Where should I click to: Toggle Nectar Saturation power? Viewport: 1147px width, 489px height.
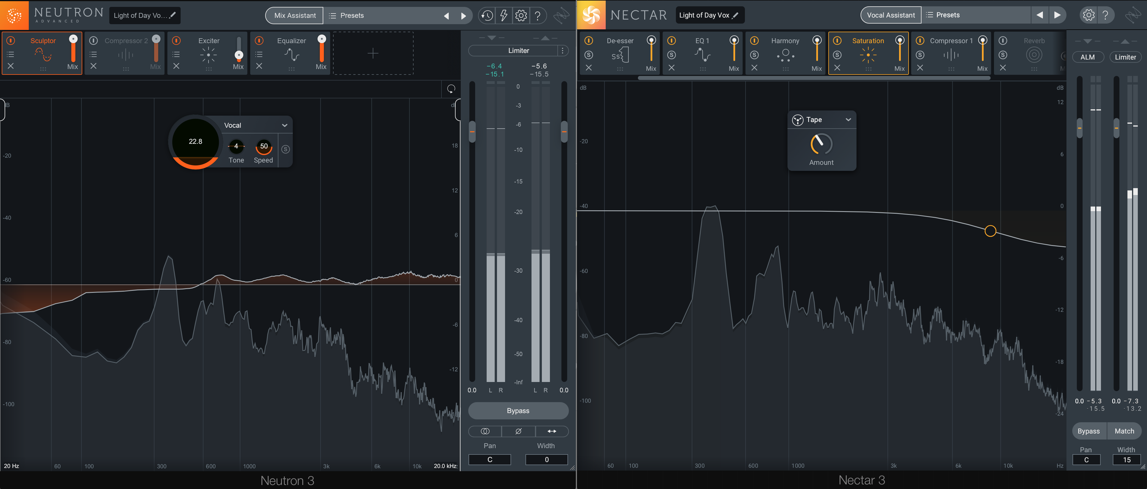coord(837,41)
